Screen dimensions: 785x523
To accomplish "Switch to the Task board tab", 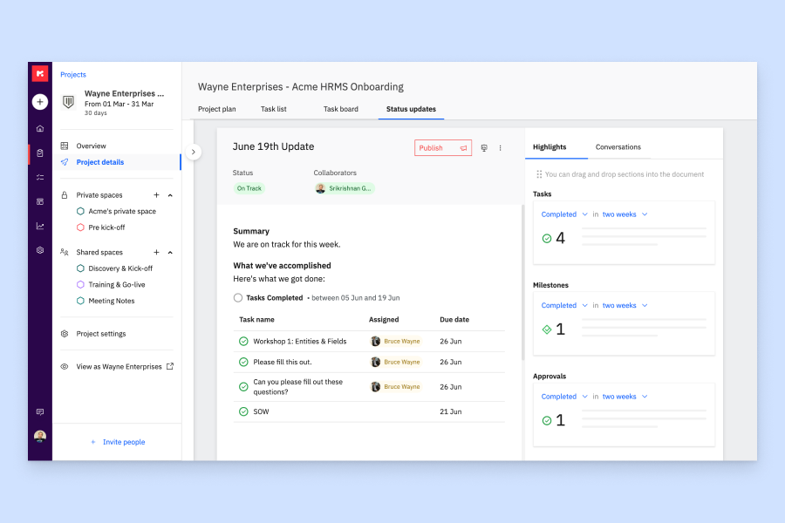I will click(x=340, y=109).
